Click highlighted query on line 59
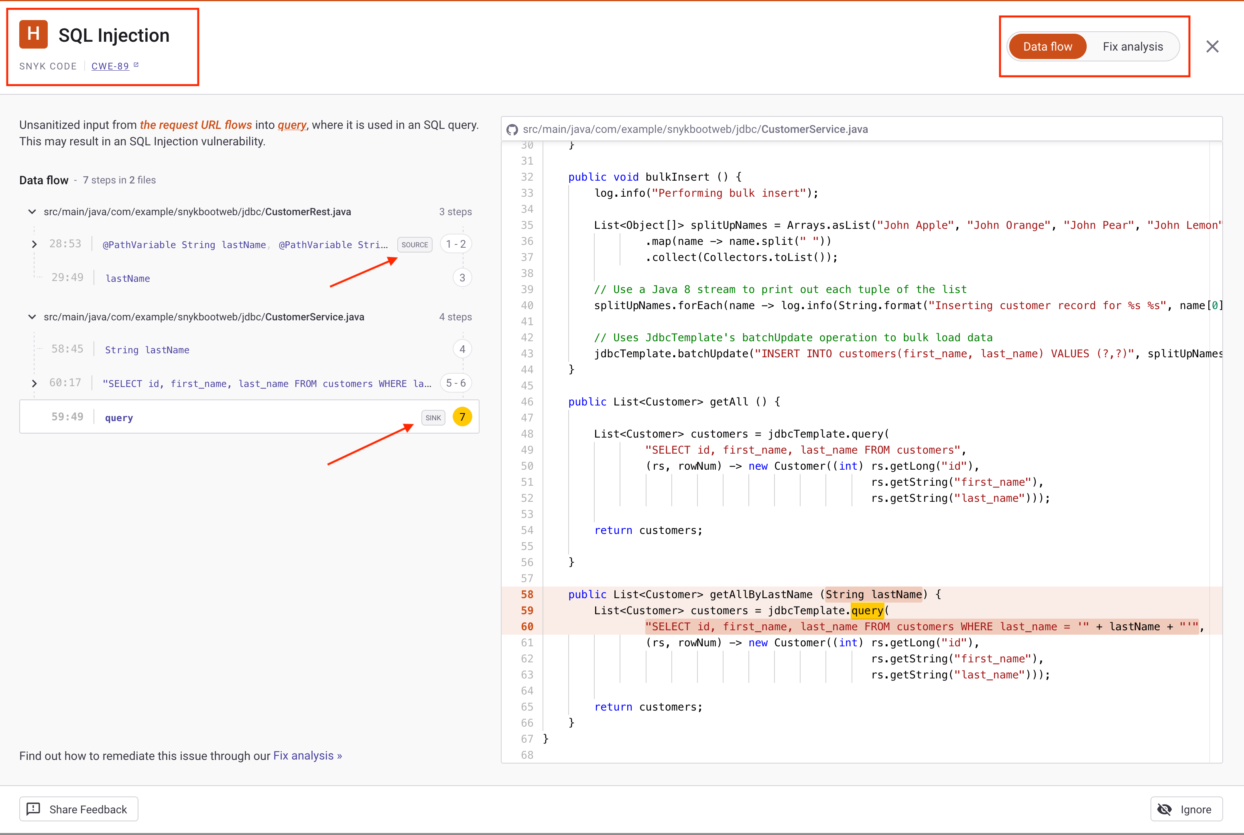Viewport: 1244px width, 835px height. 867,610
